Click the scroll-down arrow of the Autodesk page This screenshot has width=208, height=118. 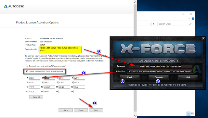(135, 116)
